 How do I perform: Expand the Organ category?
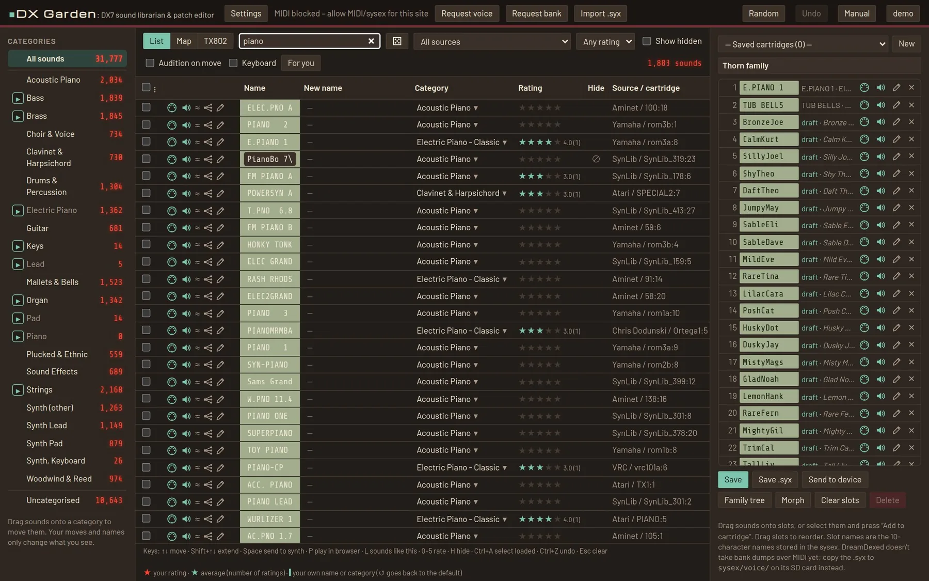[x=18, y=301]
